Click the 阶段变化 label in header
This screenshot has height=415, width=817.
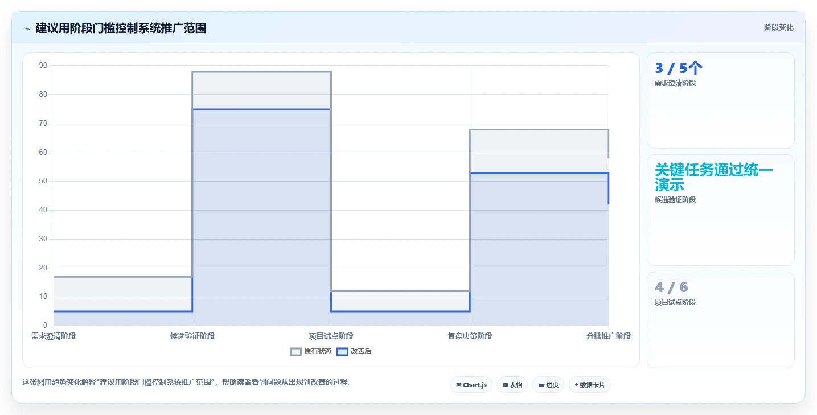click(x=778, y=27)
